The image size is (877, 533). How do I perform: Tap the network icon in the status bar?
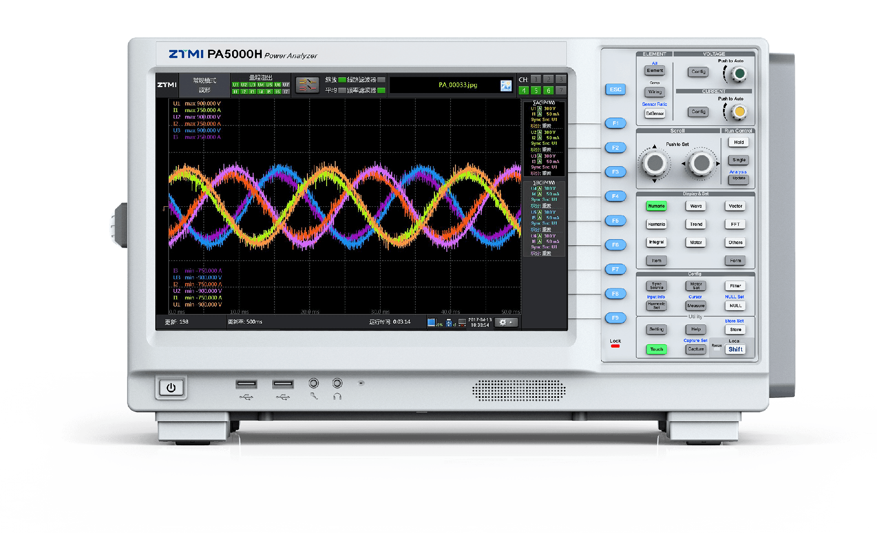click(x=462, y=323)
